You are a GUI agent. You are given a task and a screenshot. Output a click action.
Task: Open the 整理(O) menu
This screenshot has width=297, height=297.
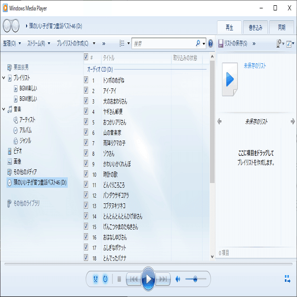[12, 43]
